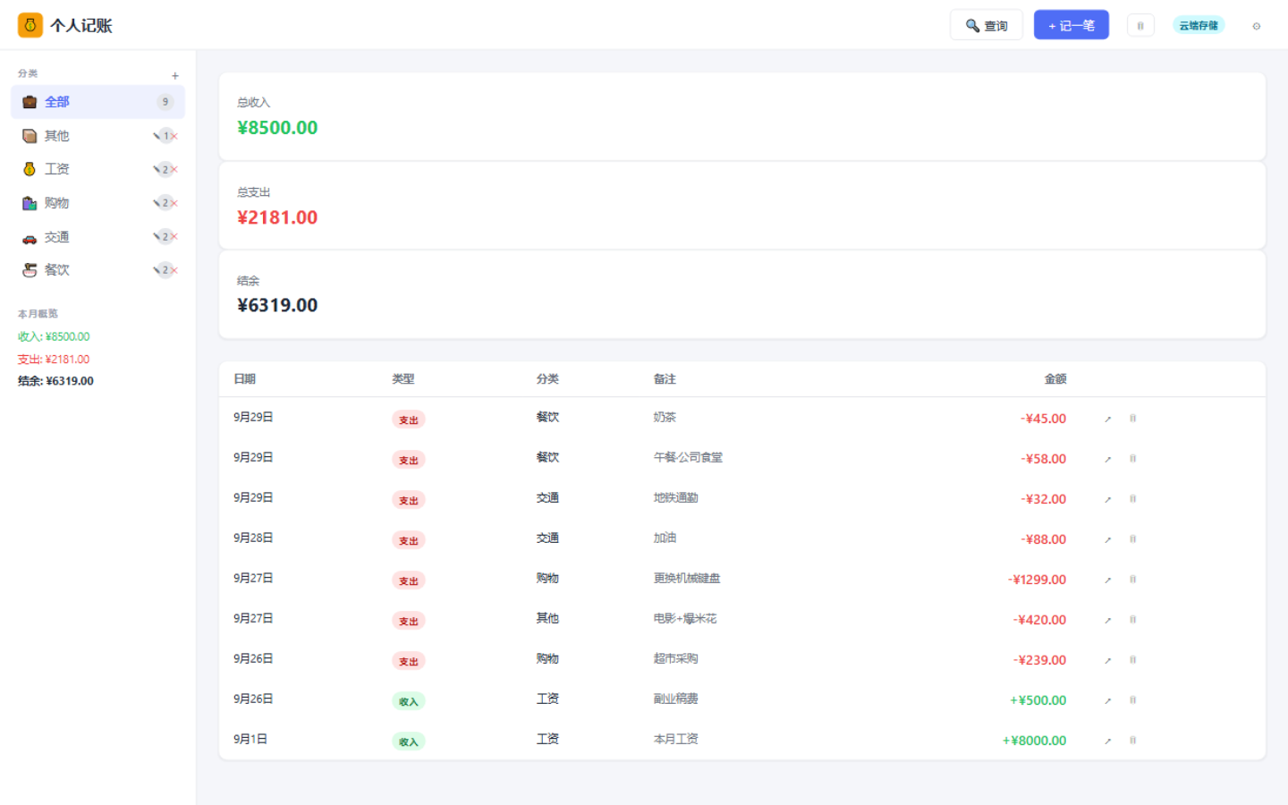1288x805 pixels.
Task: Edit the 工资 category with pencil icon
Action: [157, 169]
